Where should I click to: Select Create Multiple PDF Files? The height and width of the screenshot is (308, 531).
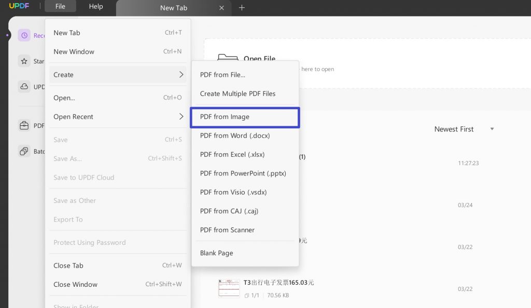[x=245, y=94]
